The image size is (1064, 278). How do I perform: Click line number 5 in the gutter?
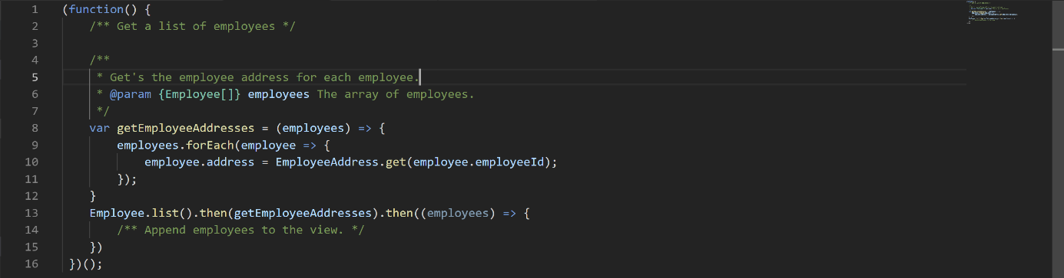35,77
